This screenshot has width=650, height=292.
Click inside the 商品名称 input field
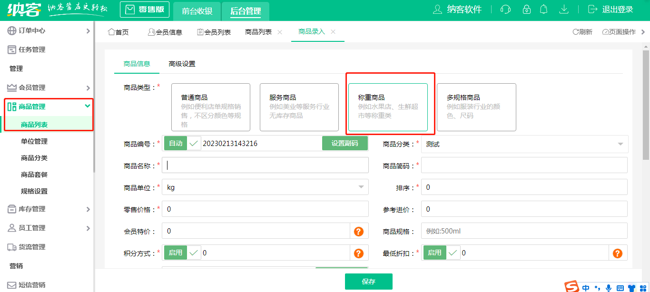click(265, 165)
